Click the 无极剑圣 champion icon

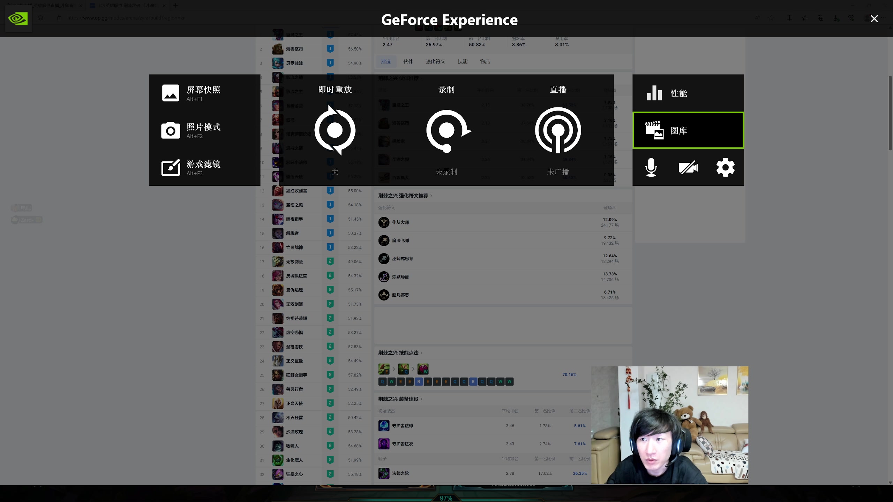point(278,261)
